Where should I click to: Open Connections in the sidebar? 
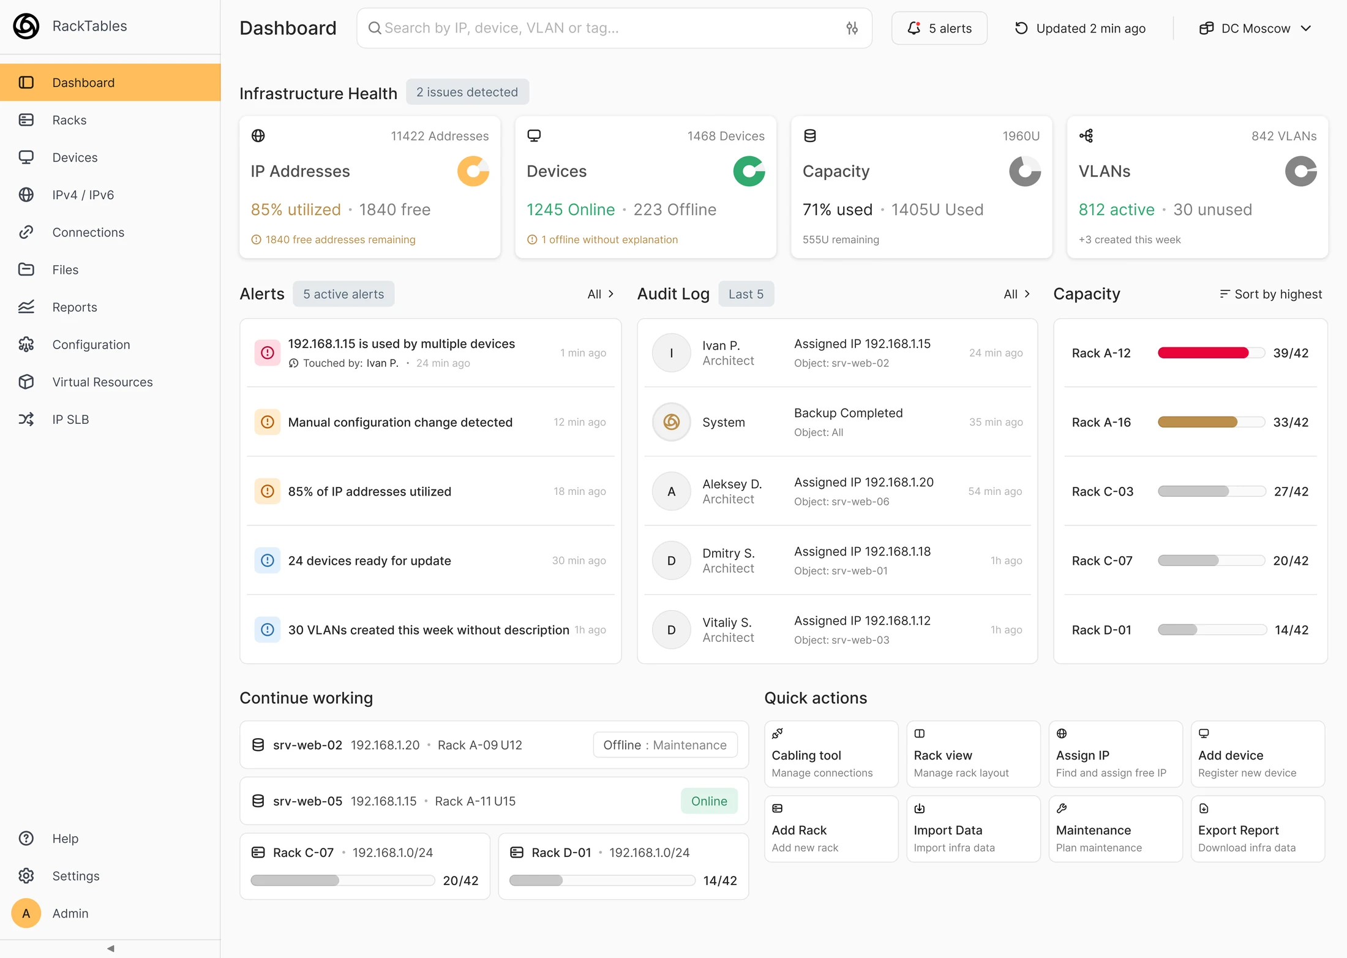point(110,232)
